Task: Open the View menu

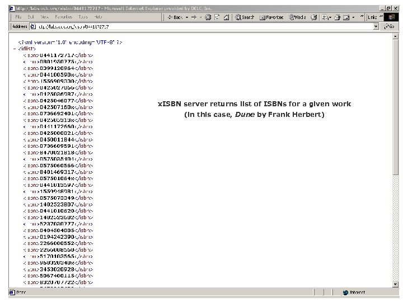Action: click(x=44, y=17)
